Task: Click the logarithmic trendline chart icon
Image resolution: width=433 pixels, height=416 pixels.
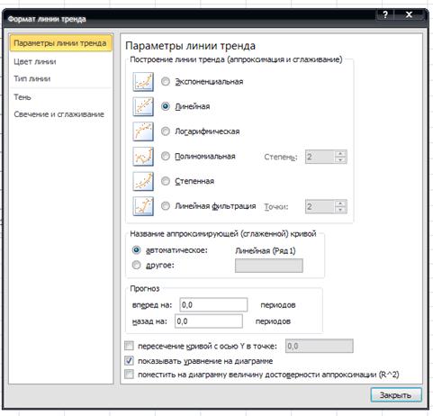Action: click(143, 131)
